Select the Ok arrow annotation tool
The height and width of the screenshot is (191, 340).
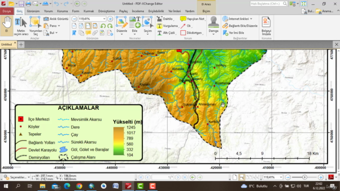tap(185, 26)
